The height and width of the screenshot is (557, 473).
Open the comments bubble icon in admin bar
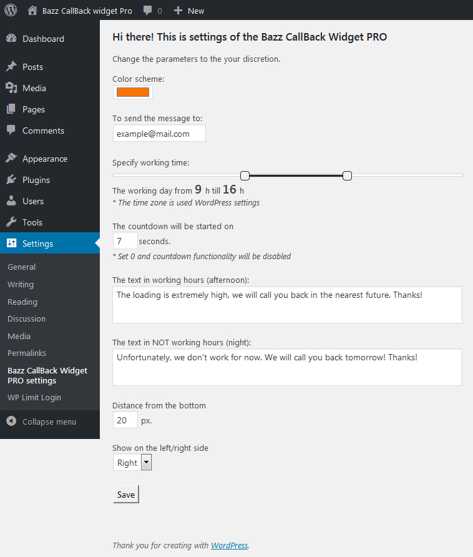click(147, 10)
